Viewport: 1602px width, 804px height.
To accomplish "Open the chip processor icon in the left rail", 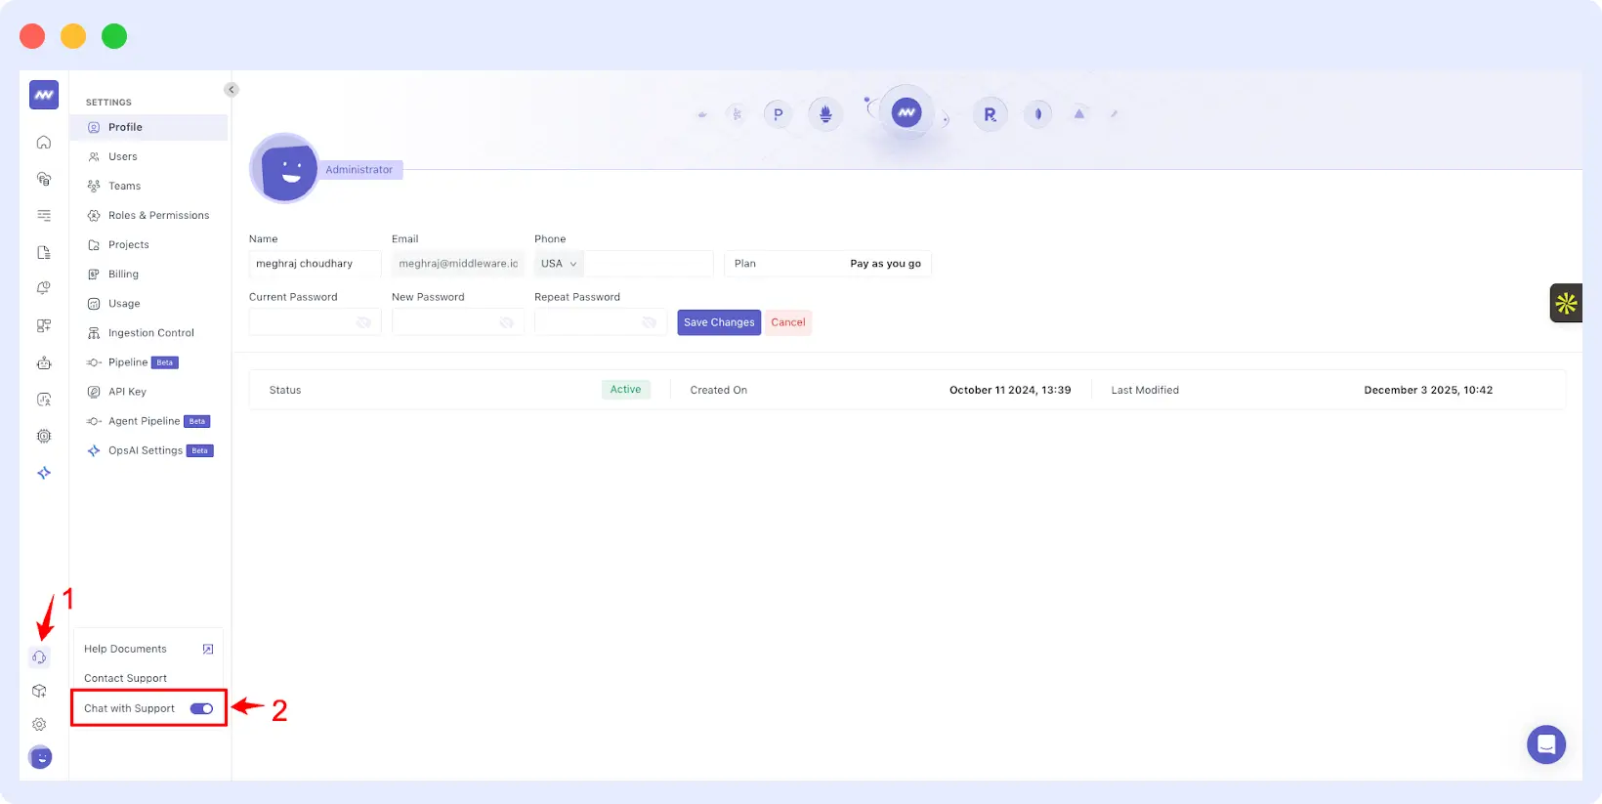I will [44, 437].
